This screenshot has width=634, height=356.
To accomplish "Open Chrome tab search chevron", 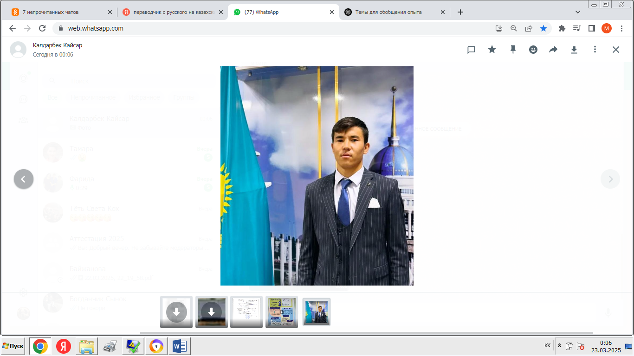I will [578, 12].
